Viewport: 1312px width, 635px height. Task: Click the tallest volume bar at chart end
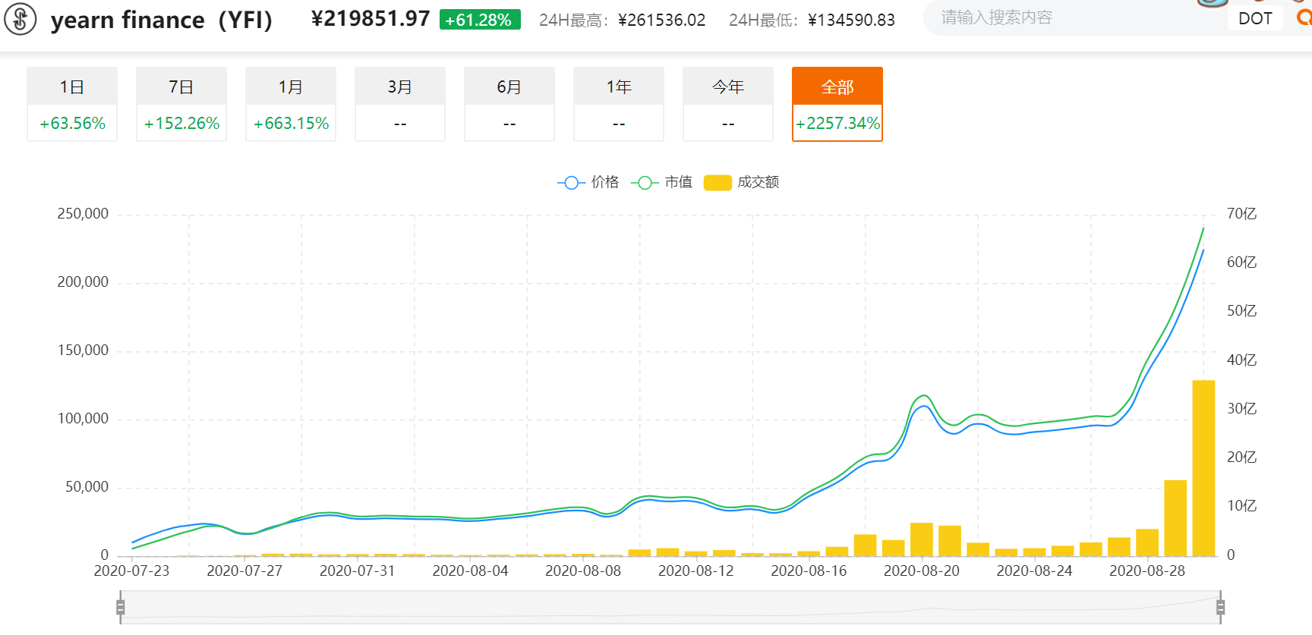click(1203, 468)
